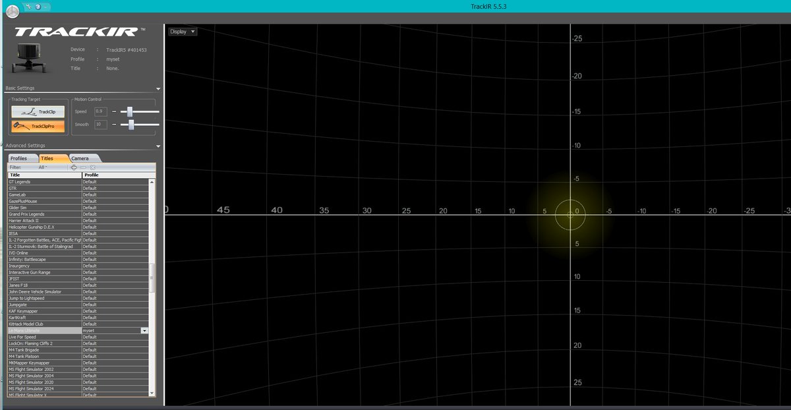This screenshot has height=410, width=791.
Task: Select the 'GT Legends' title row
Action: [78, 182]
